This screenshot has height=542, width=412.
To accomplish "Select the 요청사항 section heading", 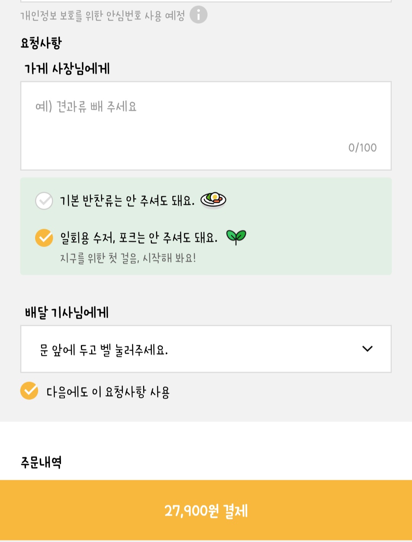I will click(41, 43).
